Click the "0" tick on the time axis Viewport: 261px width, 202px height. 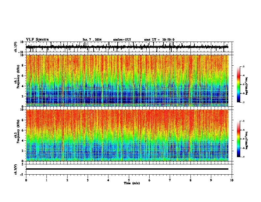[x=26, y=180]
